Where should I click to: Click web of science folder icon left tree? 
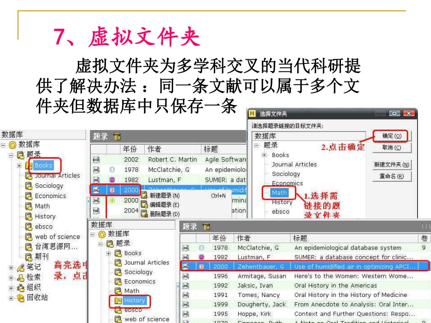(29, 237)
